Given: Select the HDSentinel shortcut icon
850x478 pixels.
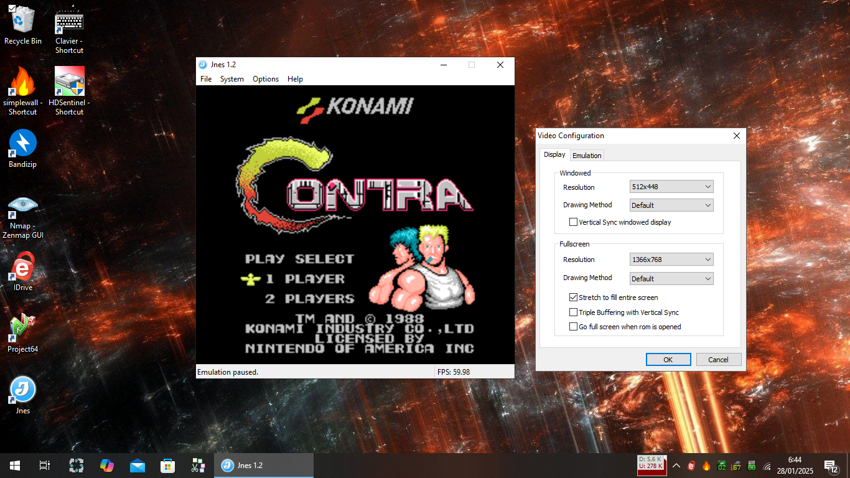Looking at the screenshot, I should tap(69, 91).
